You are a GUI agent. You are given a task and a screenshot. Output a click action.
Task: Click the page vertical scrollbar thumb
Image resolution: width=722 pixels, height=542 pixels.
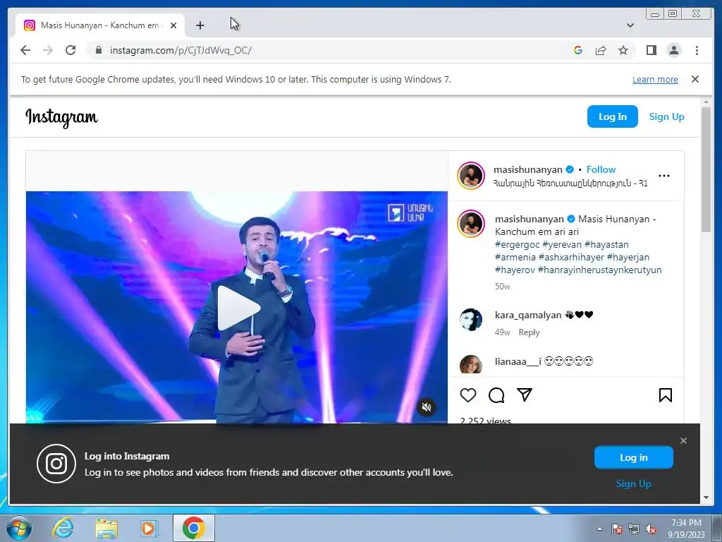point(706,169)
